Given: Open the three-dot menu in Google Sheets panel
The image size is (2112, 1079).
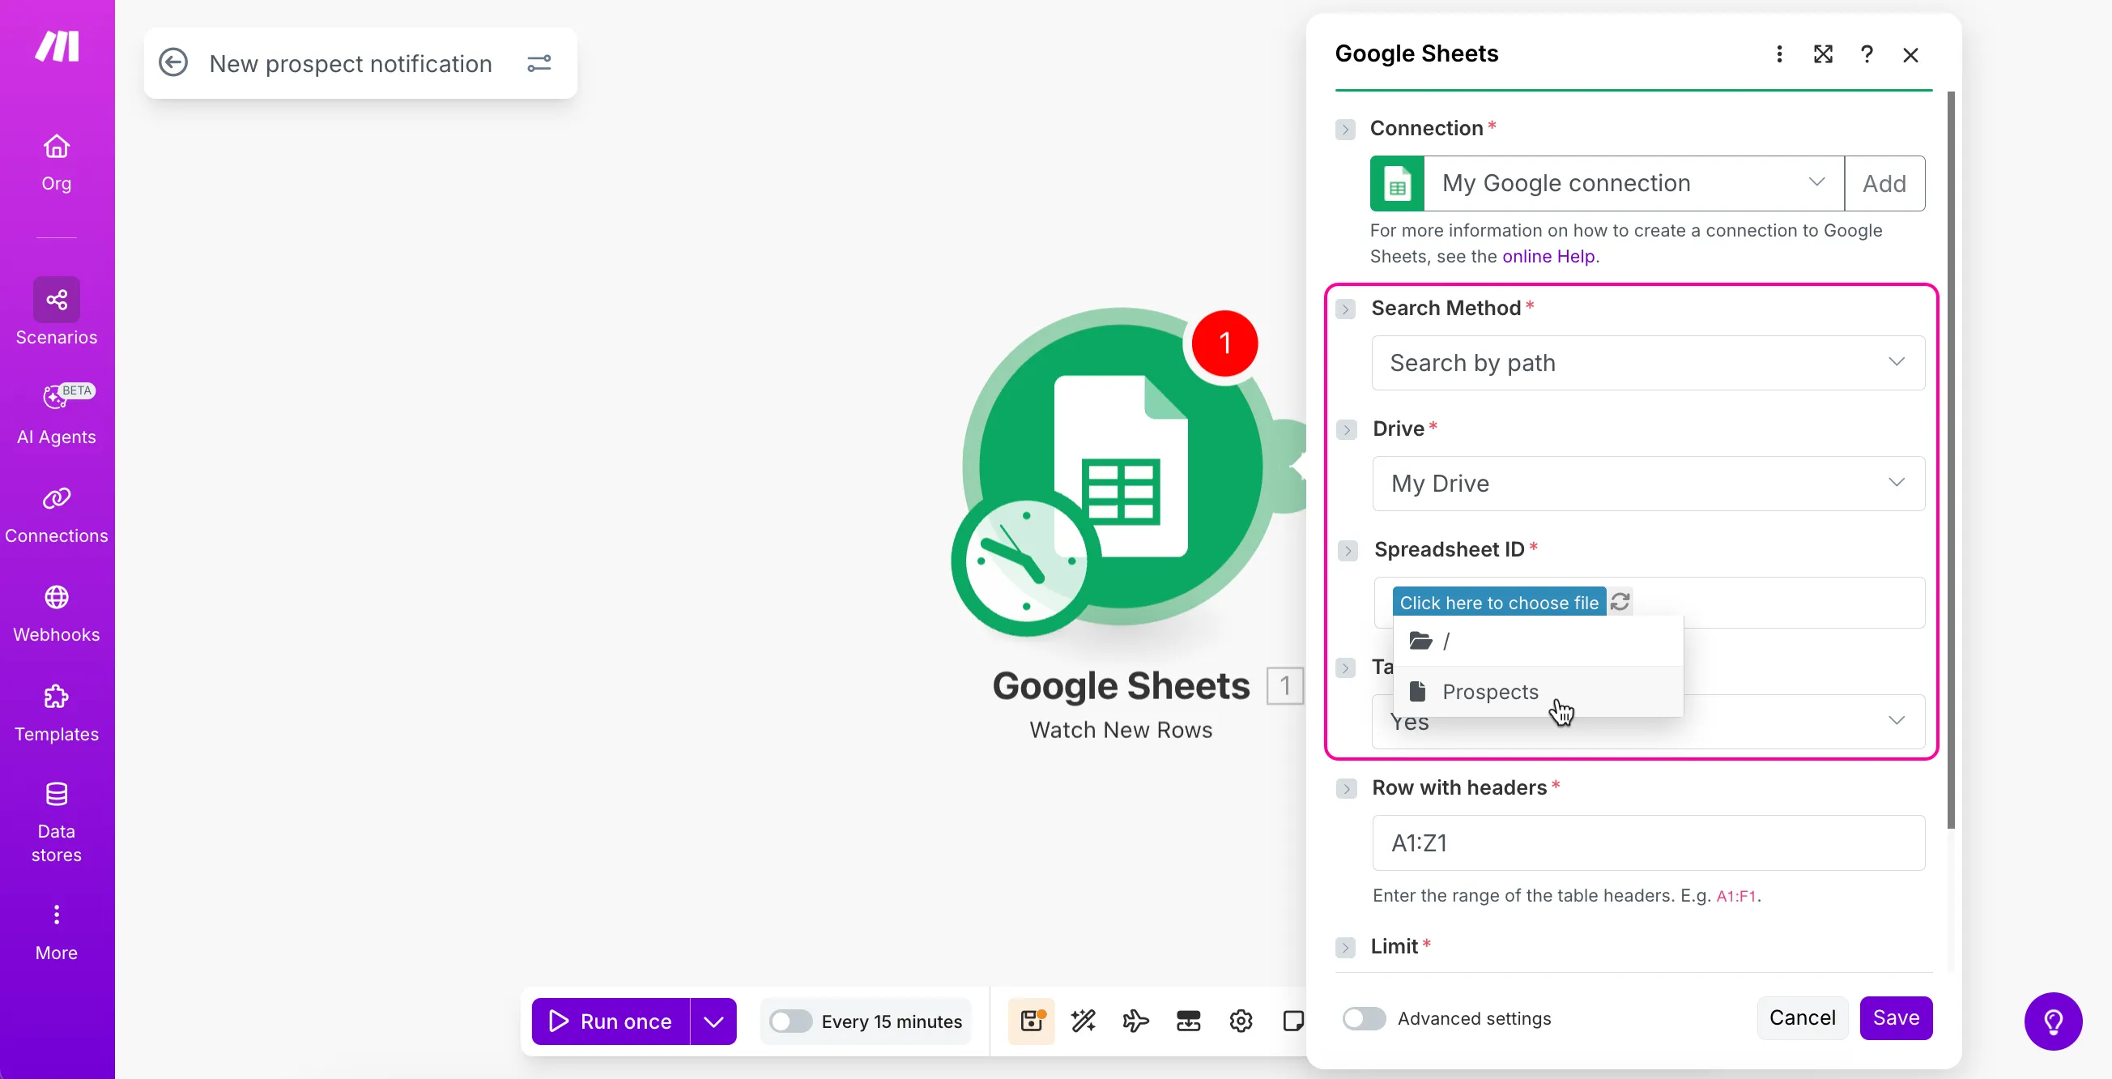Looking at the screenshot, I should 1779,54.
